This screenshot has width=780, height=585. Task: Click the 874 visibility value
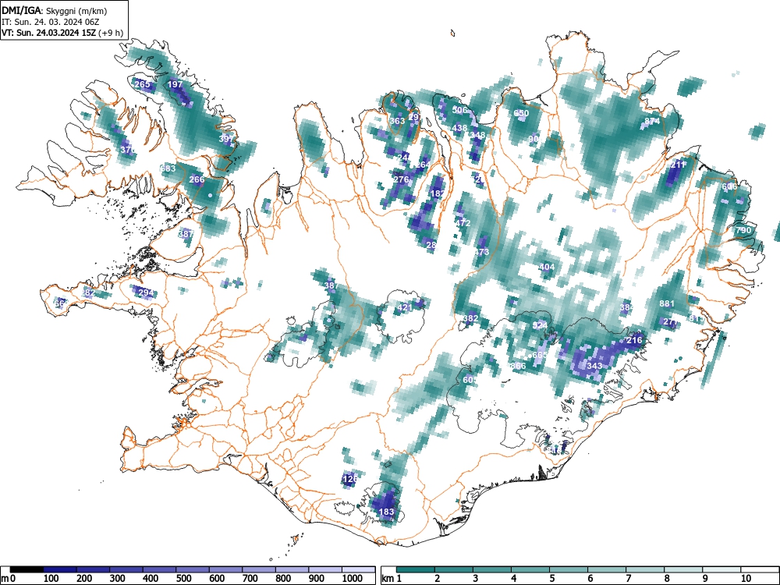(x=652, y=121)
